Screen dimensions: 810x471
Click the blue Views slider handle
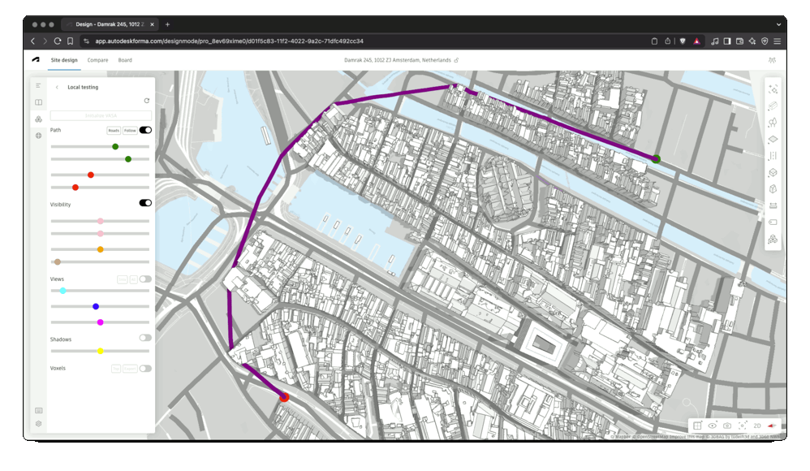pyautogui.click(x=96, y=307)
